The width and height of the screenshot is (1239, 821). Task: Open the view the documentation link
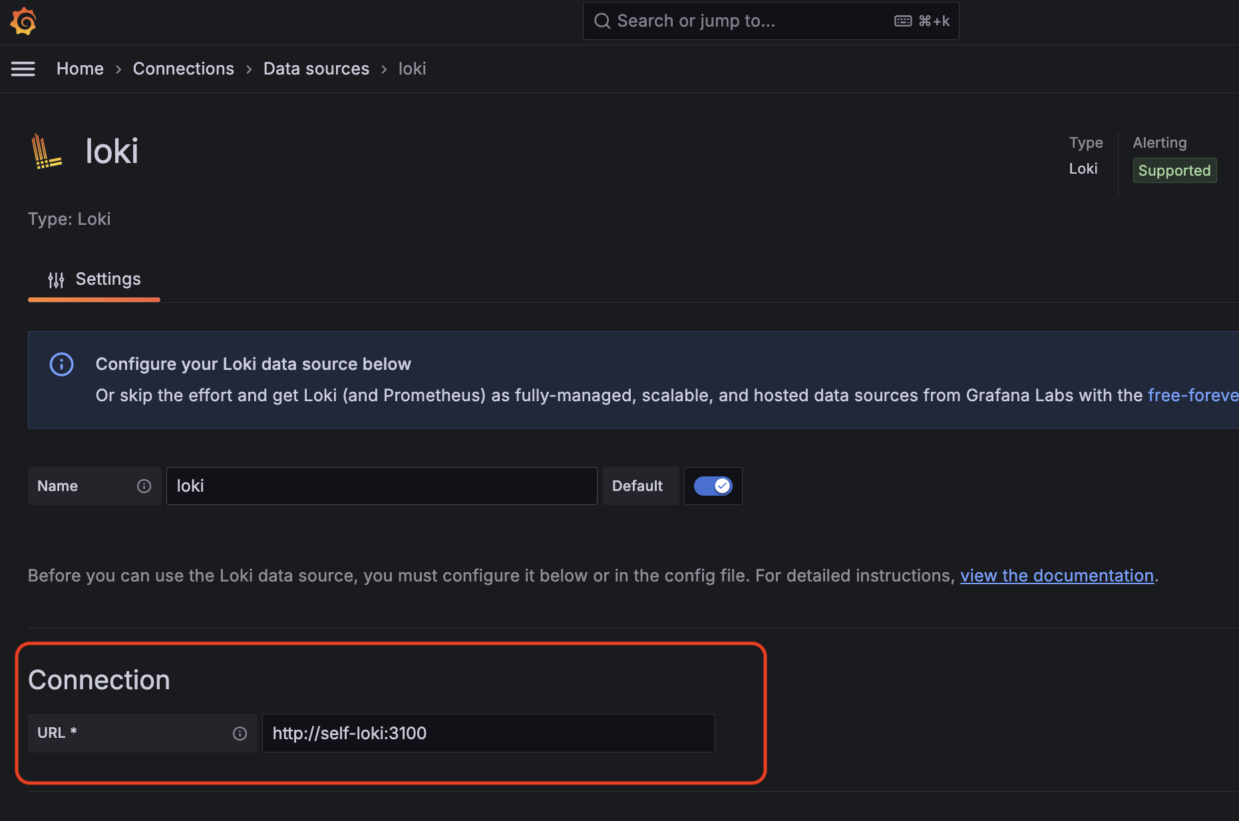[1057, 575]
